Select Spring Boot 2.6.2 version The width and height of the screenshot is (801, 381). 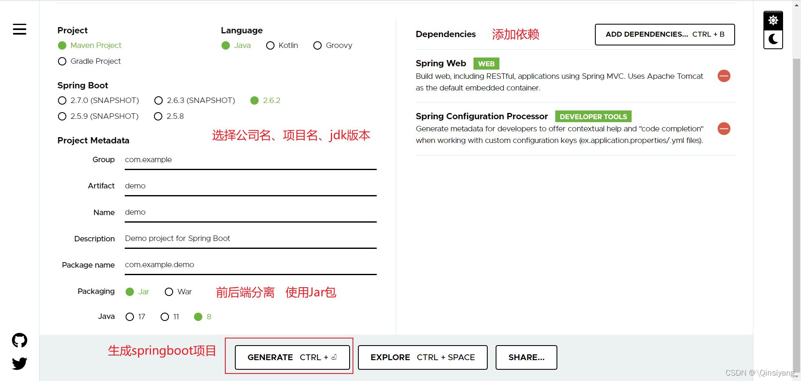[x=265, y=100]
